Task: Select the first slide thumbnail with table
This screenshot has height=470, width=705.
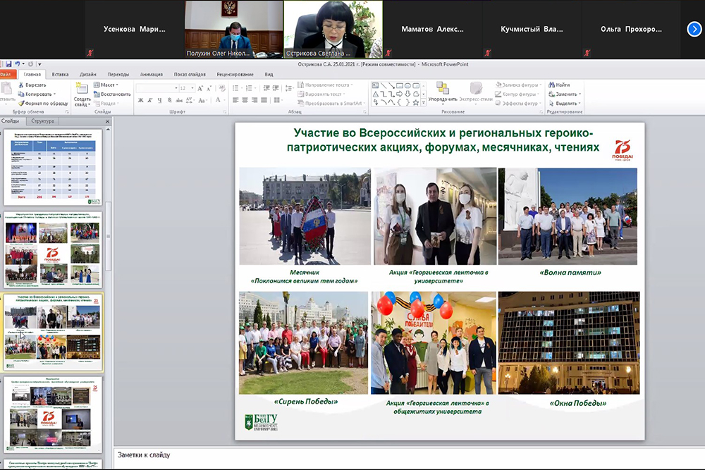Action: click(x=54, y=168)
